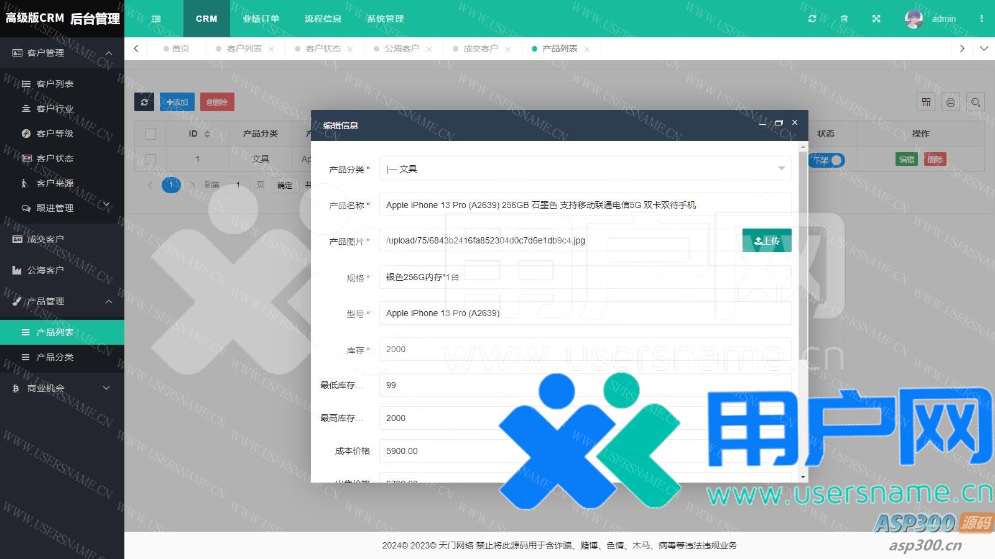Click the trash icon in top header
This screenshot has width=995, height=559.
click(x=844, y=19)
